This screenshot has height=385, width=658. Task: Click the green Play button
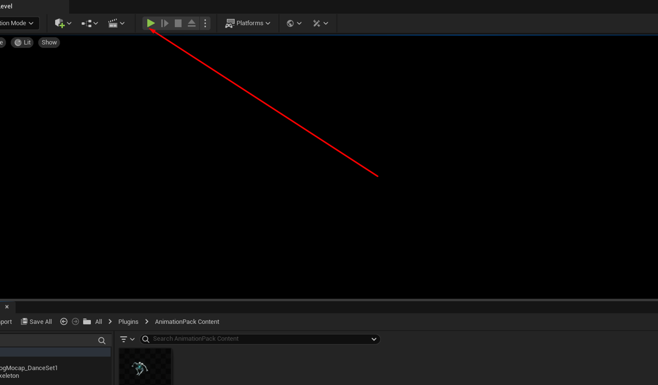(151, 23)
